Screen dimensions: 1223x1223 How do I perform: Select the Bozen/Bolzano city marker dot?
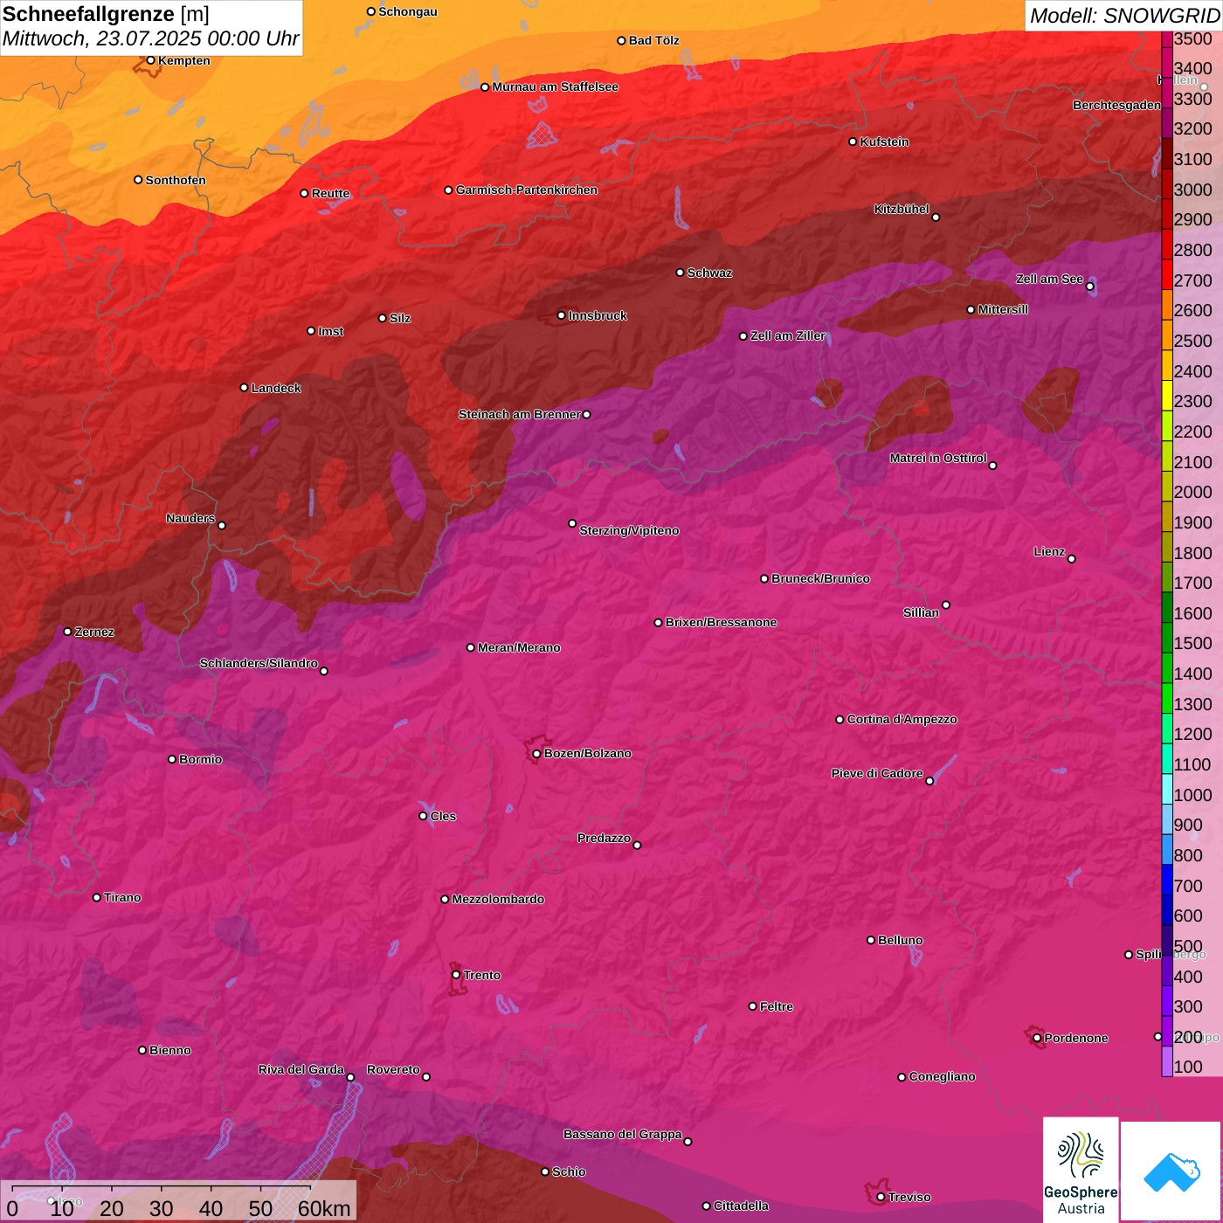click(536, 754)
